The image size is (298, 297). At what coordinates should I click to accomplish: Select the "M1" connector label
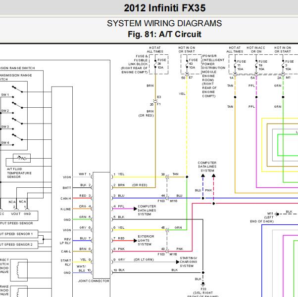[x=288, y=78]
